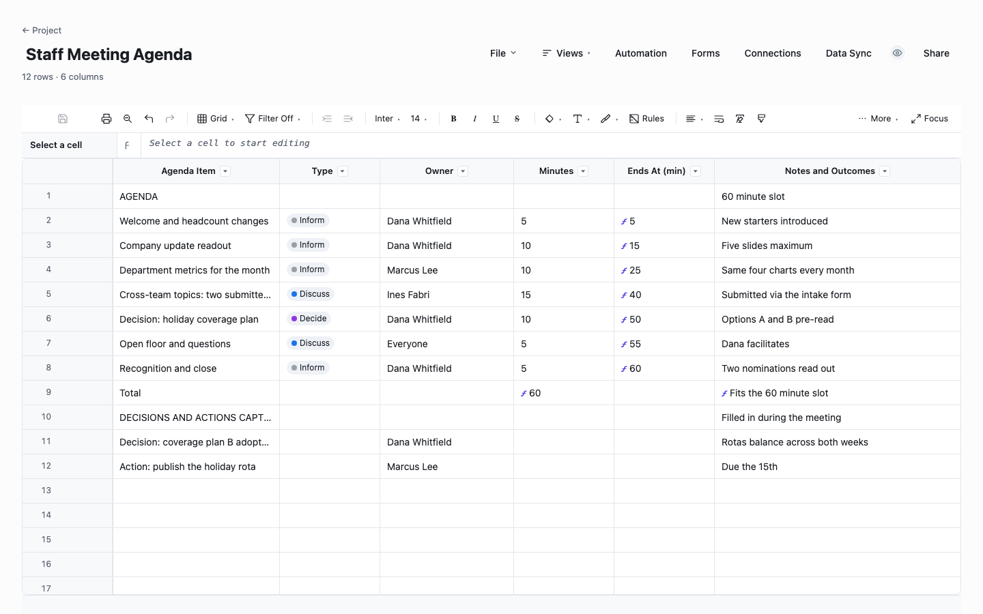Image resolution: width=983 pixels, height=614 pixels.
Task: Select the Company update readout cell
Action: pos(196,246)
